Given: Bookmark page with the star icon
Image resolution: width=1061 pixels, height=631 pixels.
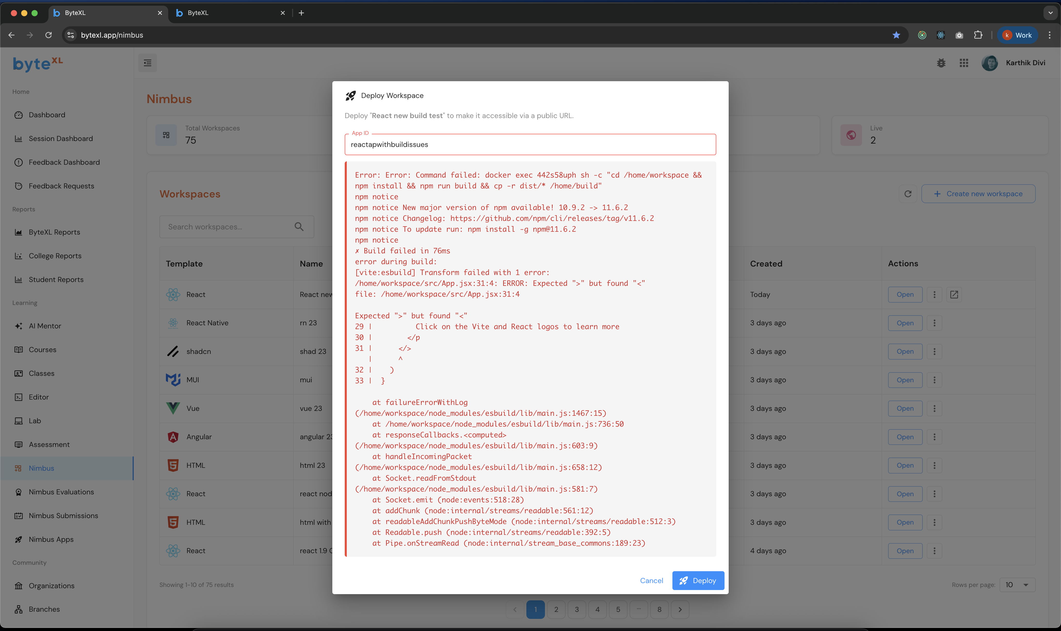Looking at the screenshot, I should (x=896, y=35).
